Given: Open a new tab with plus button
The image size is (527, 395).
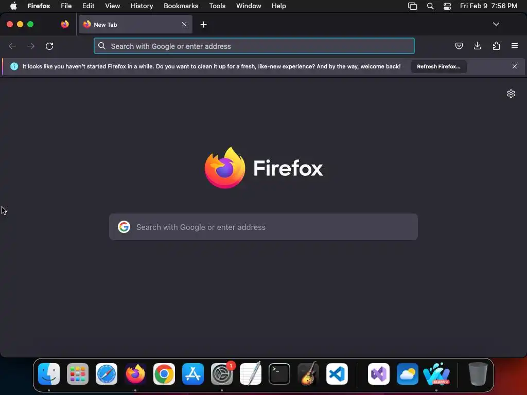Looking at the screenshot, I should click(203, 25).
